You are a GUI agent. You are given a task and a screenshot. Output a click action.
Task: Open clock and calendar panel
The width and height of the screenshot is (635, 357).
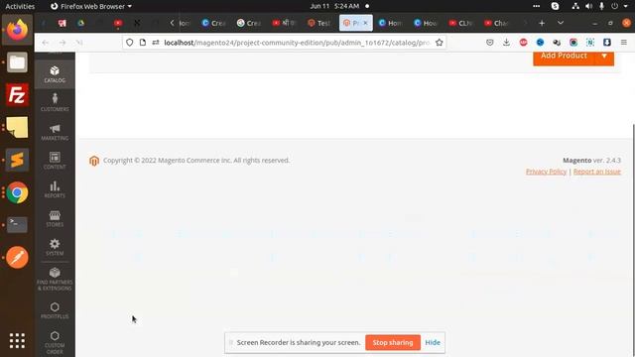(x=335, y=6)
